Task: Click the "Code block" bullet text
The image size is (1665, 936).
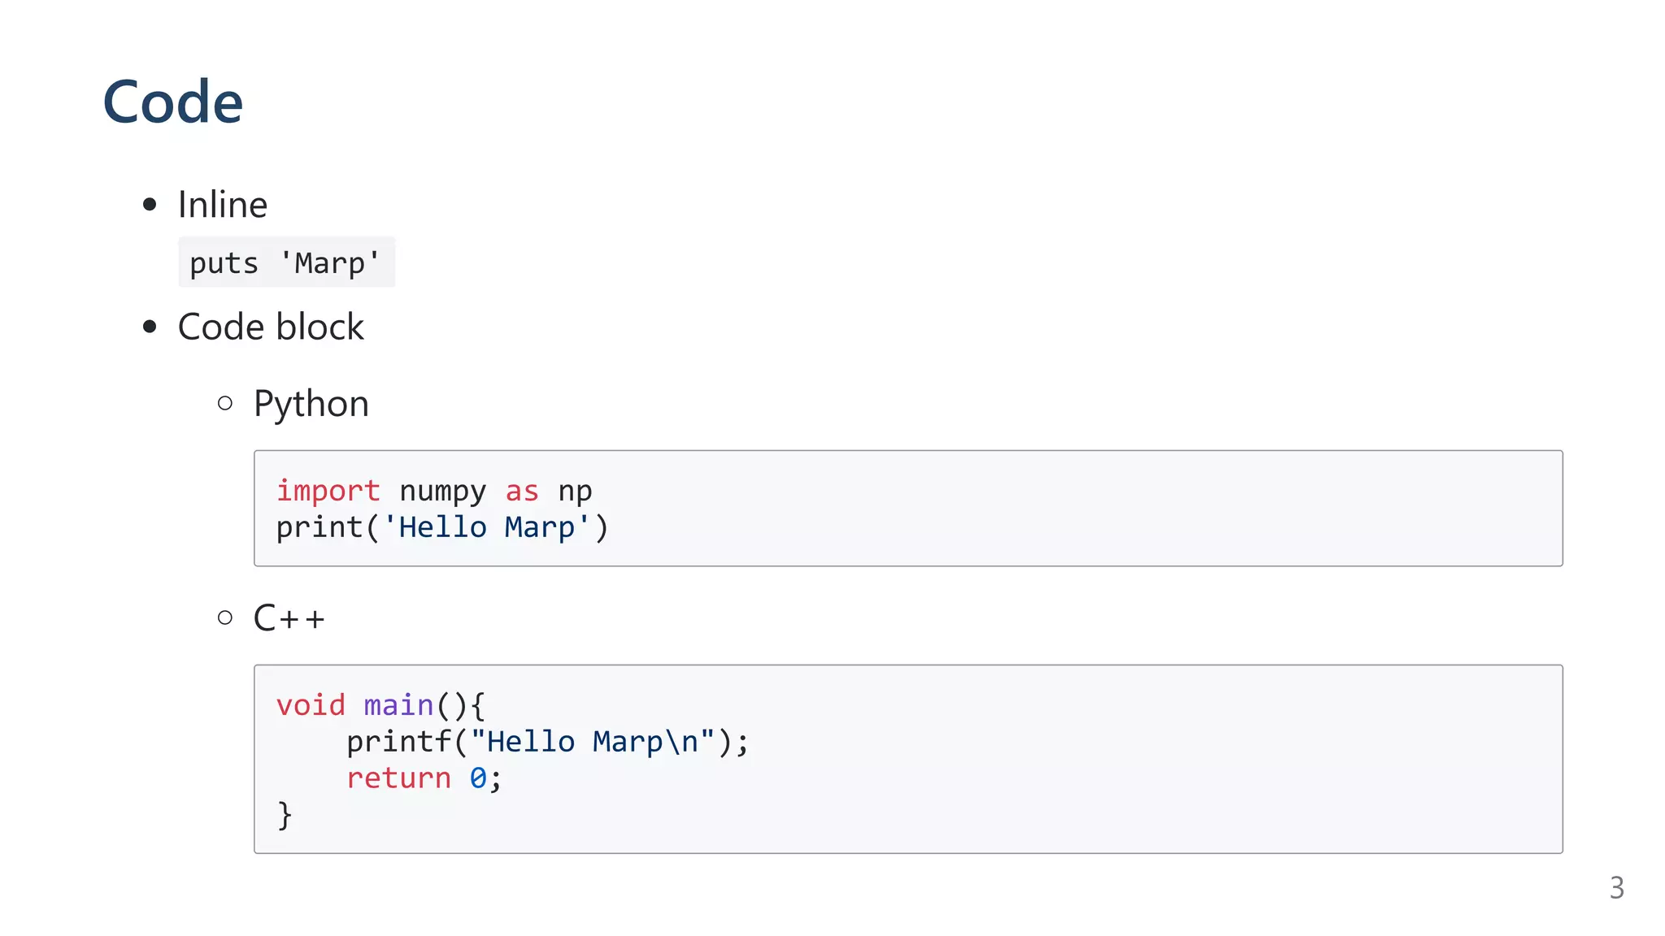Action: click(271, 327)
